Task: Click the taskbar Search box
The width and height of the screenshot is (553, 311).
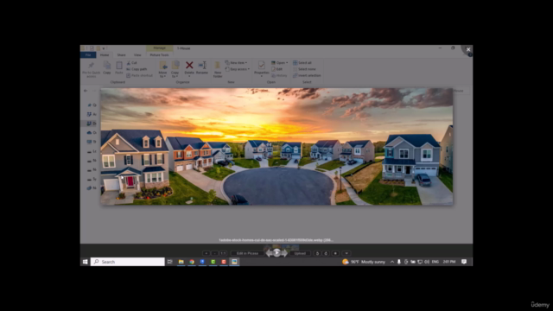Action: 128,262
